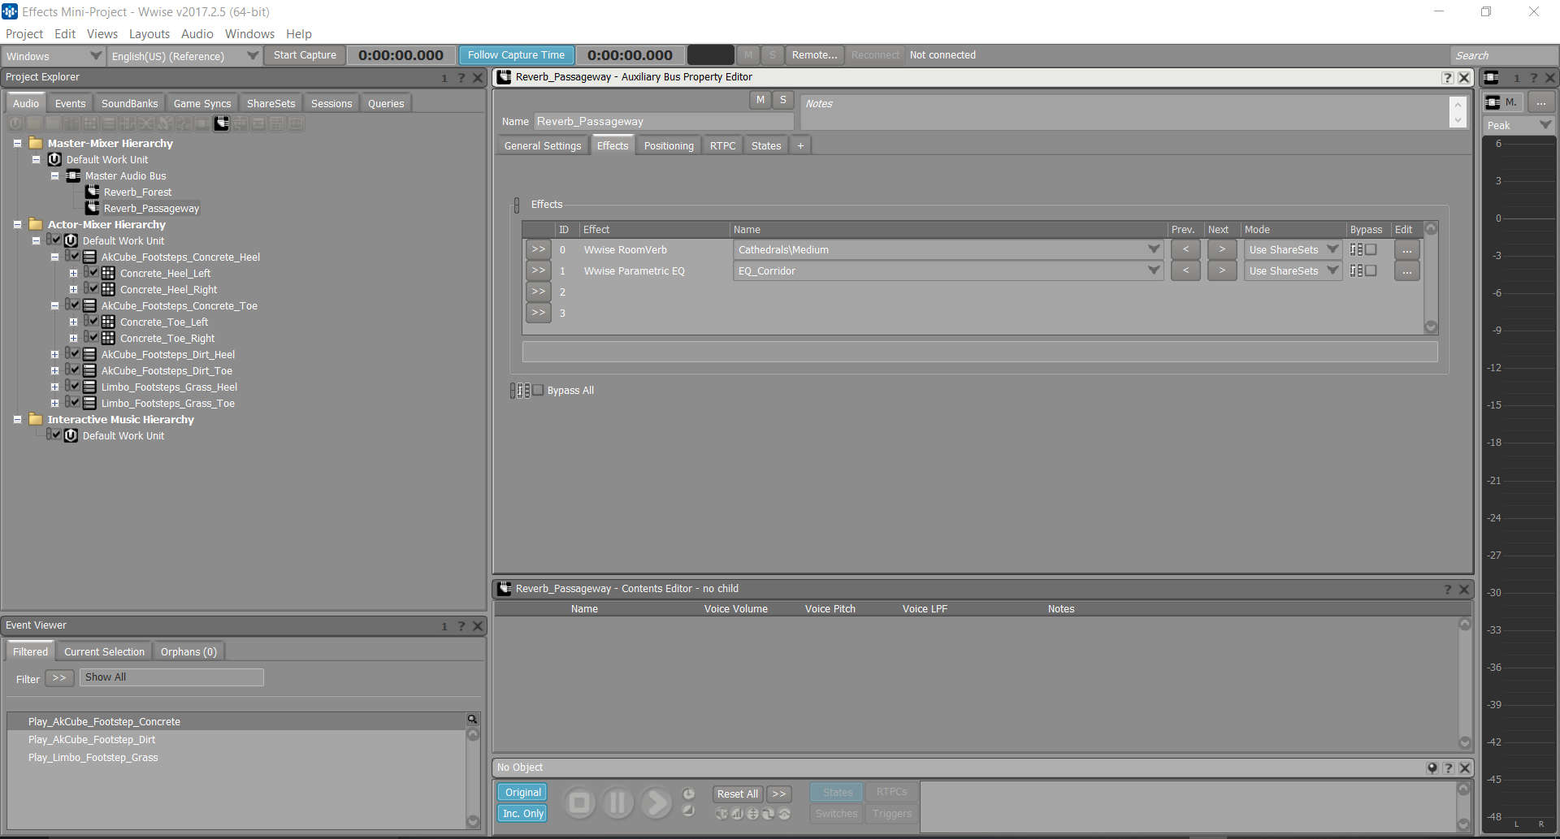This screenshot has width=1560, height=839.
Task: Click the Default Work Unit icon under Master-Mixer
Action: [x=54, y=159]
